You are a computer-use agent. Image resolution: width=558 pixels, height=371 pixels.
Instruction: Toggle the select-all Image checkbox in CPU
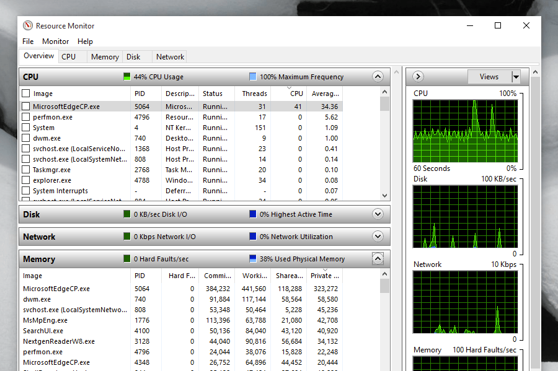point(25,94)
